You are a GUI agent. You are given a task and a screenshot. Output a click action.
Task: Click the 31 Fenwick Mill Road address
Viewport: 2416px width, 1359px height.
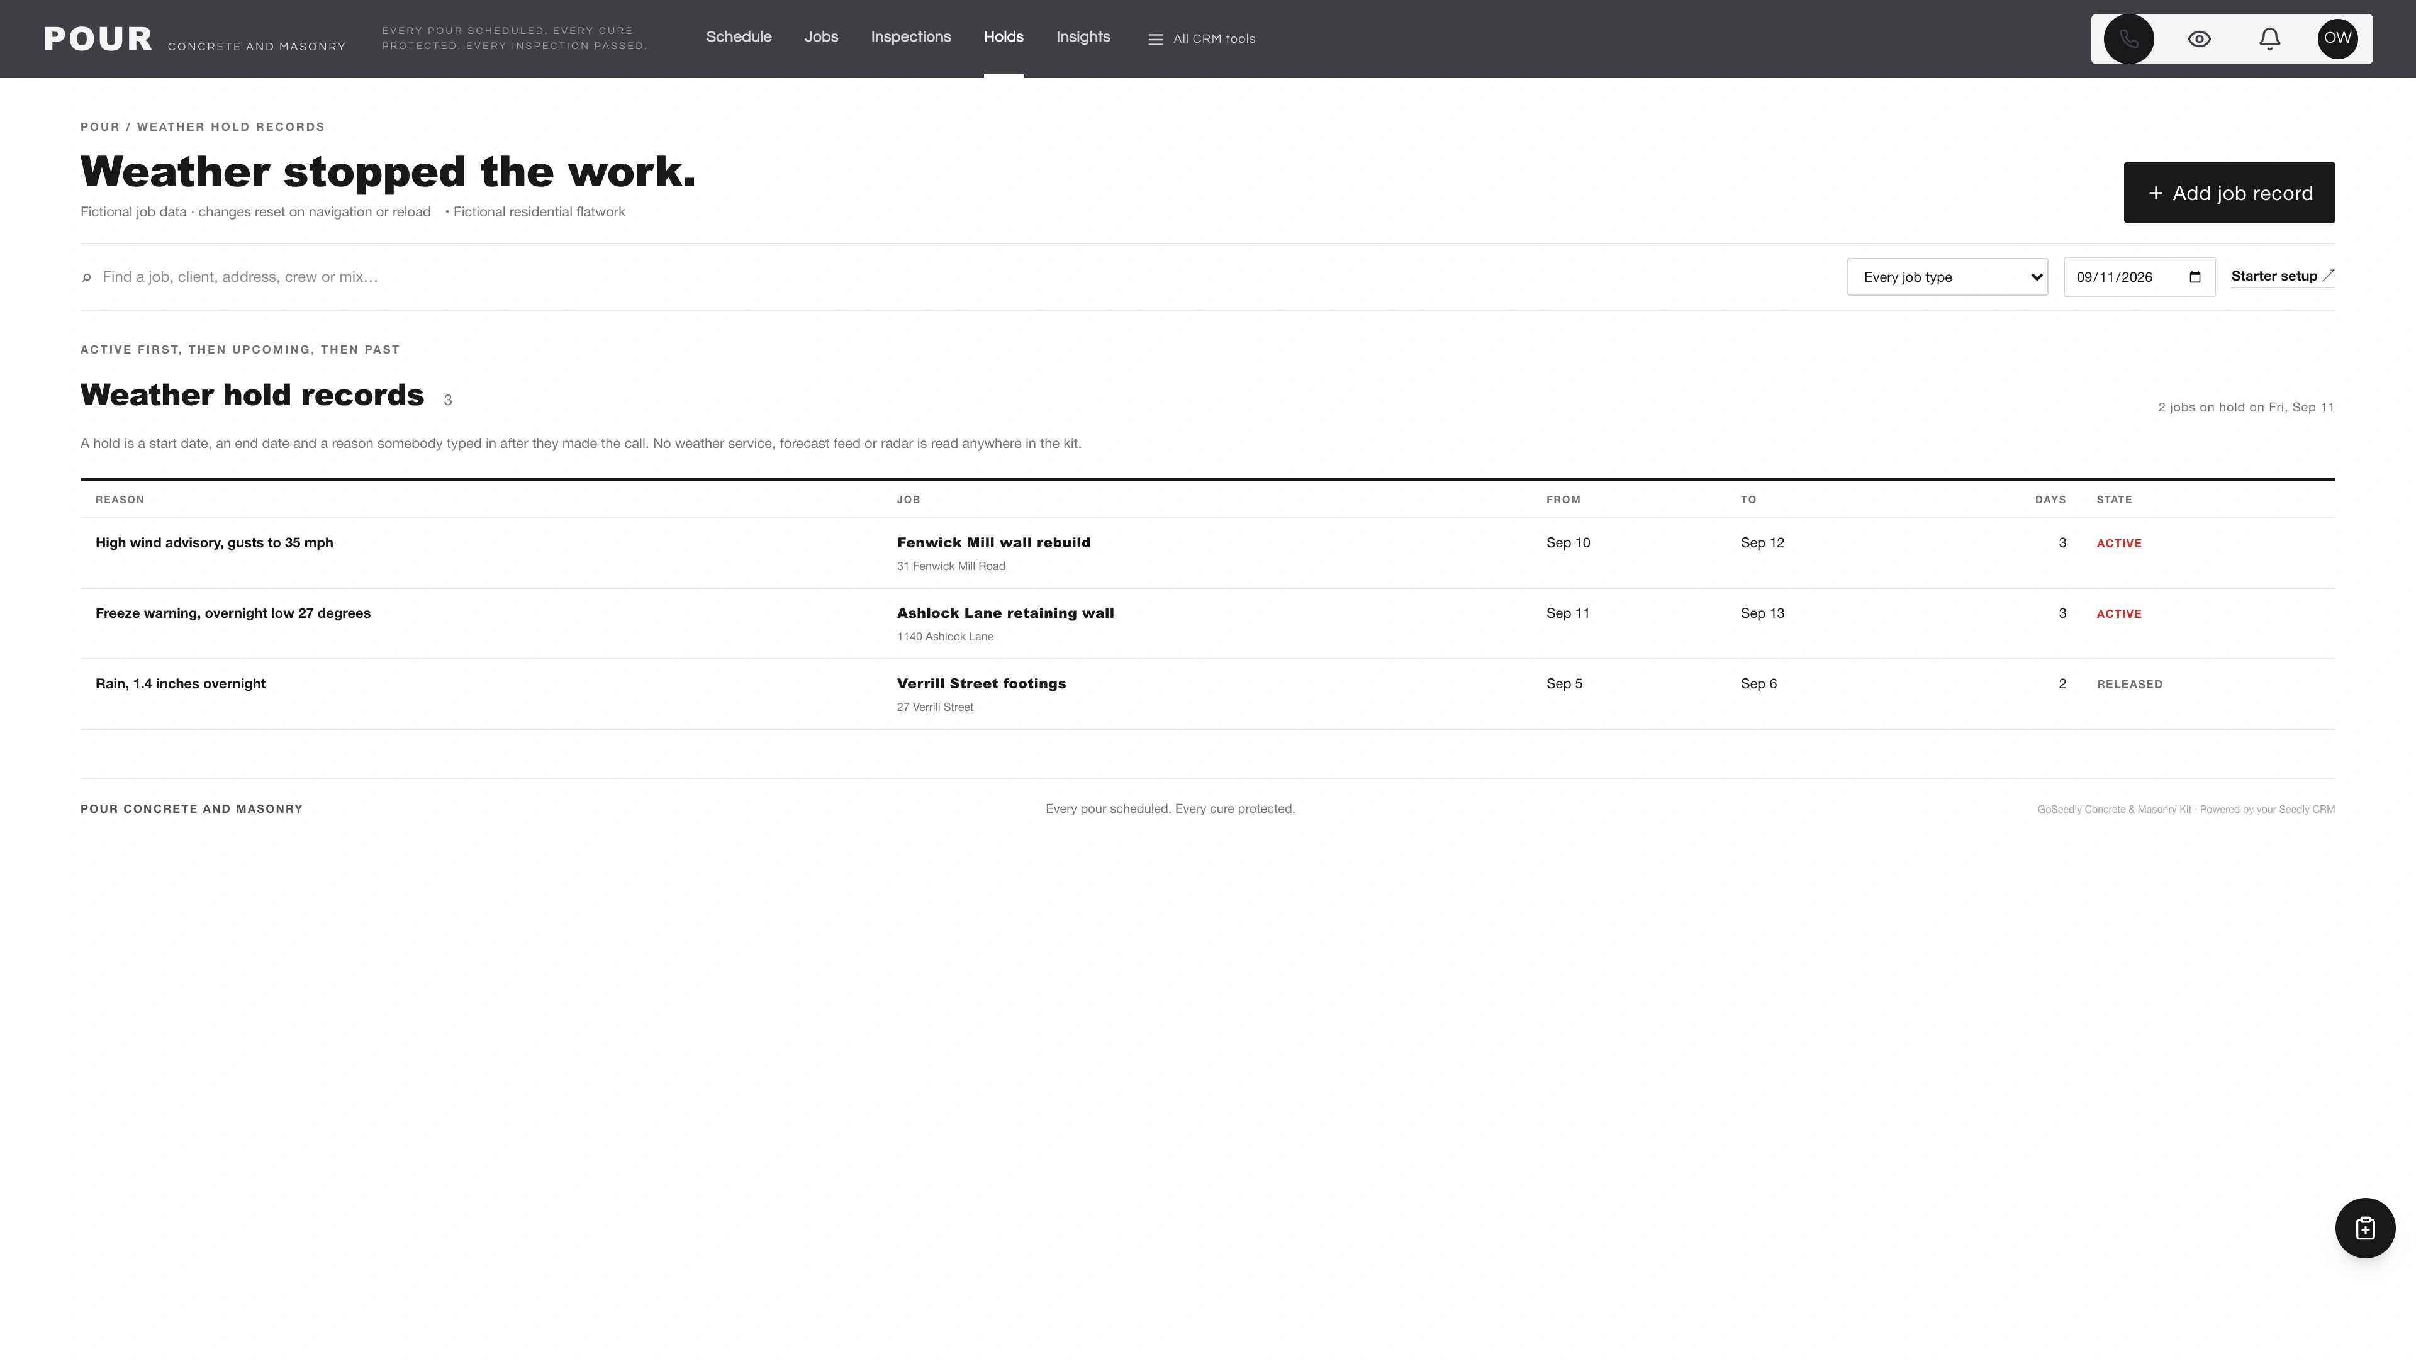951,566
